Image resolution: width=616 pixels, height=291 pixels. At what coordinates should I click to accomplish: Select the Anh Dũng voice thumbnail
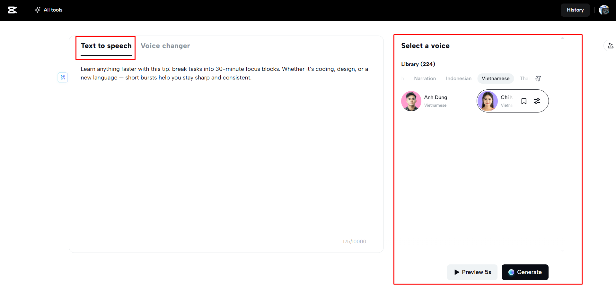411,101
